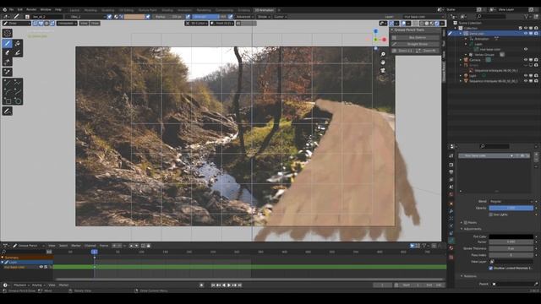The height and width of the screenshot is (304, 541).
Task: Switch to the Compositing workspace tab
Action: (224, 10)
